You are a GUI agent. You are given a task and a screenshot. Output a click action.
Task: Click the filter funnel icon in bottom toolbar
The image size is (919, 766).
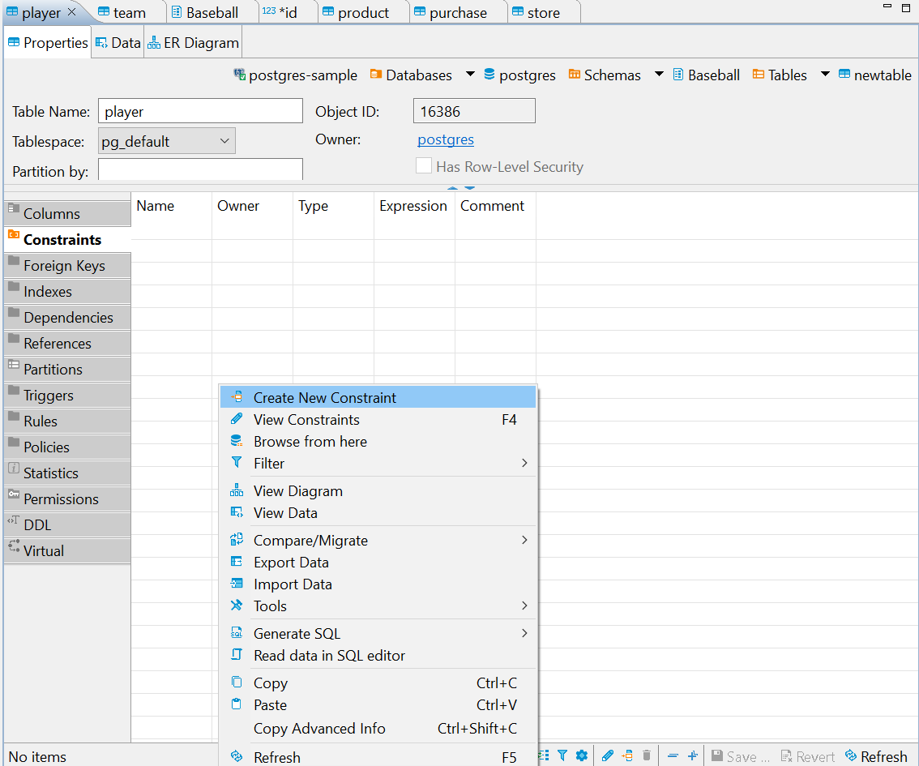pyautogui.click(x=562, y=755)
